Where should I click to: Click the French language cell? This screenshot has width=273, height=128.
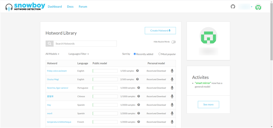click(80, 122)
